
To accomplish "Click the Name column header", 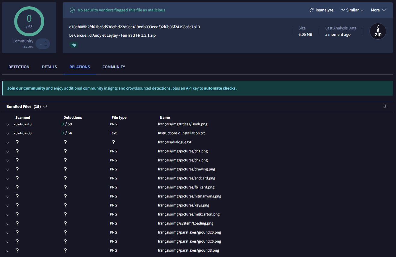I will [165, 118].
